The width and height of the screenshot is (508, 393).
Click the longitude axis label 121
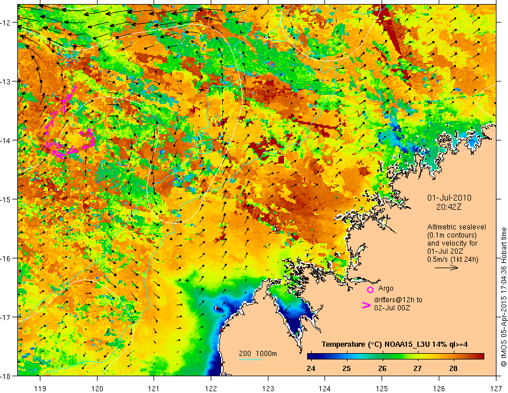tap(154, 388)
